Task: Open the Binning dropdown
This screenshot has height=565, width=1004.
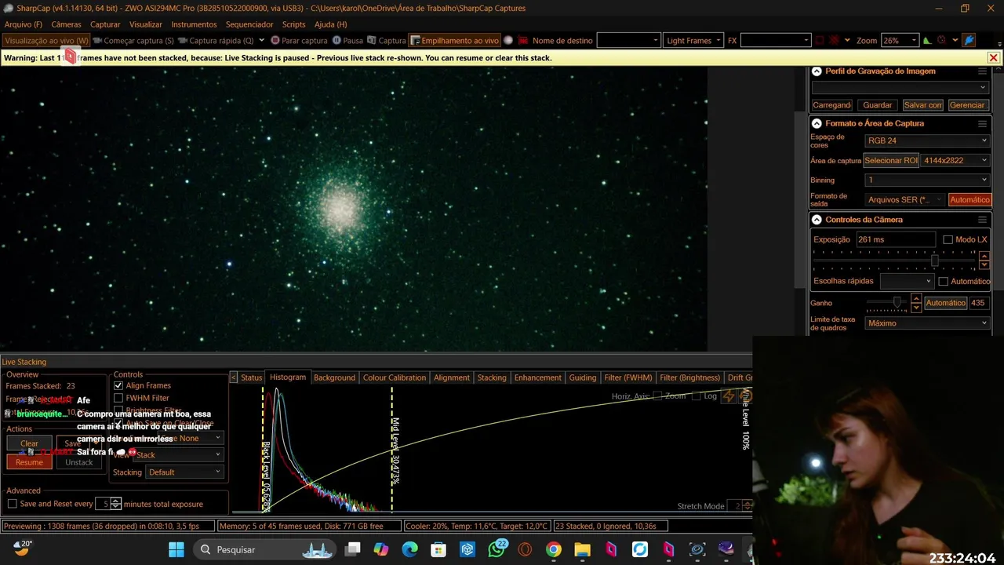Action: click(x=927, y=180)
